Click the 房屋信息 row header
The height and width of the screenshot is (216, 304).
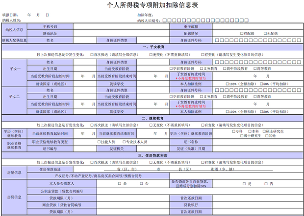click(14, 173)
